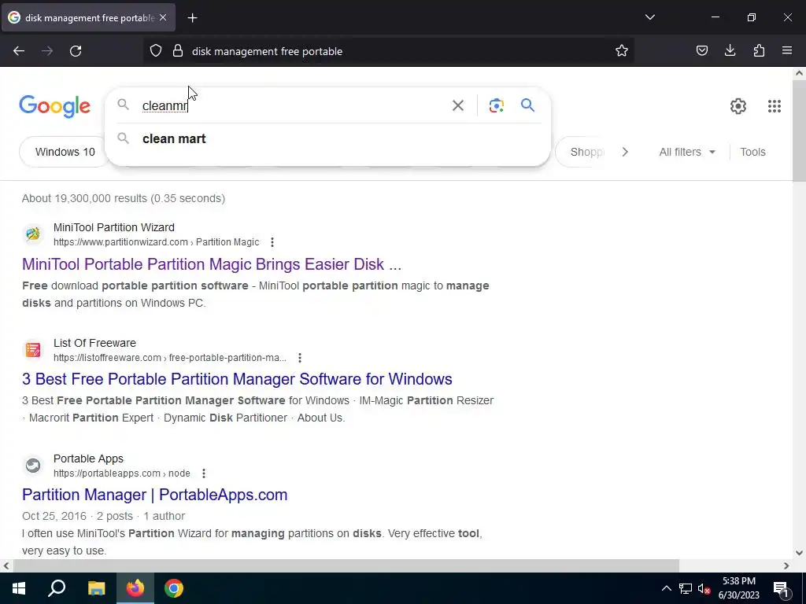Click the MiniTool Partition Wizard site favicon
The image size is (806, 604).
click(33, 234)
